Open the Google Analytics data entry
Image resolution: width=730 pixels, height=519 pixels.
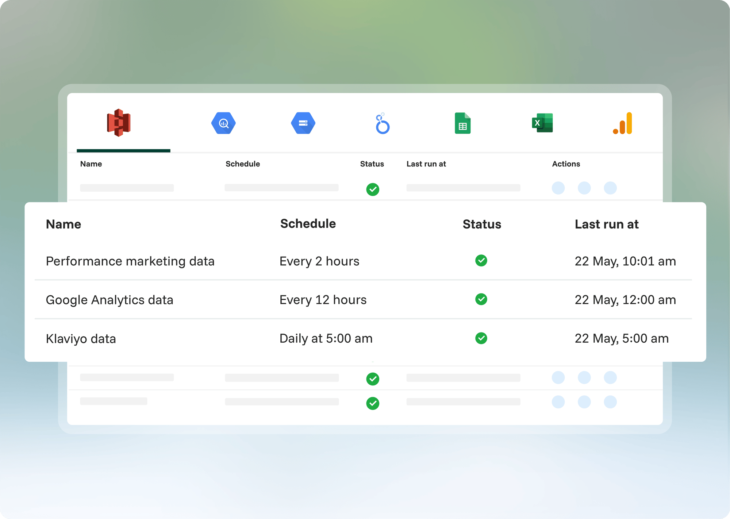click(109, 300)
